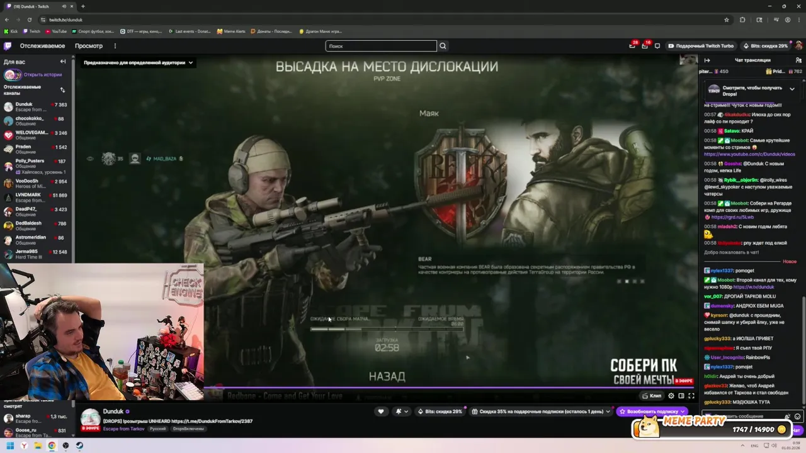Open WELOVEGAM... channel in the sidebar

coord(36,135)
